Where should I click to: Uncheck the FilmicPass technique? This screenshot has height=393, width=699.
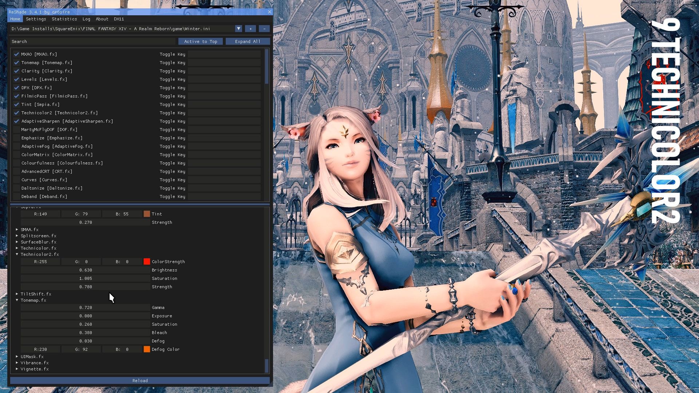(x=16, y=96)
